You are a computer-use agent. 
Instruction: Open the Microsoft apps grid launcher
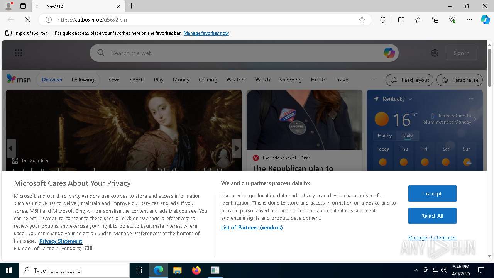pyautogui.click(x=19, y=53)
